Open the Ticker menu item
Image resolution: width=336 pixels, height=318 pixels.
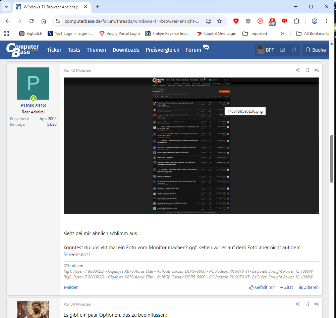[54, 50]
